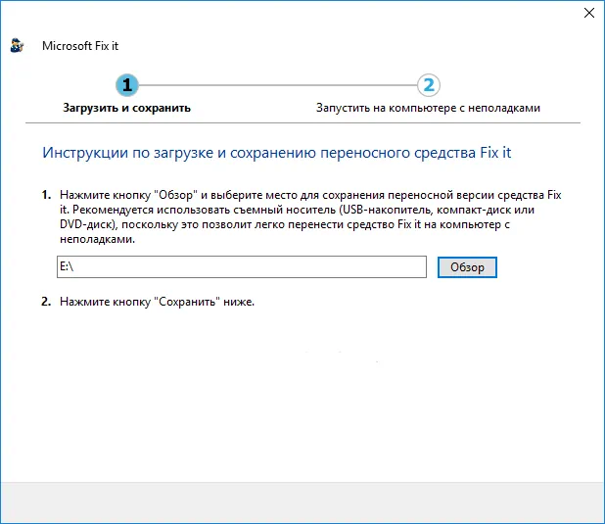Close the Microsoft Fix it window

tap(588, 13)
